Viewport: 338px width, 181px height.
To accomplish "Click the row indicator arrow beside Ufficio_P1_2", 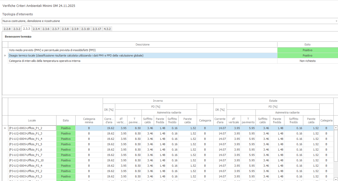I will pos(5,128).
